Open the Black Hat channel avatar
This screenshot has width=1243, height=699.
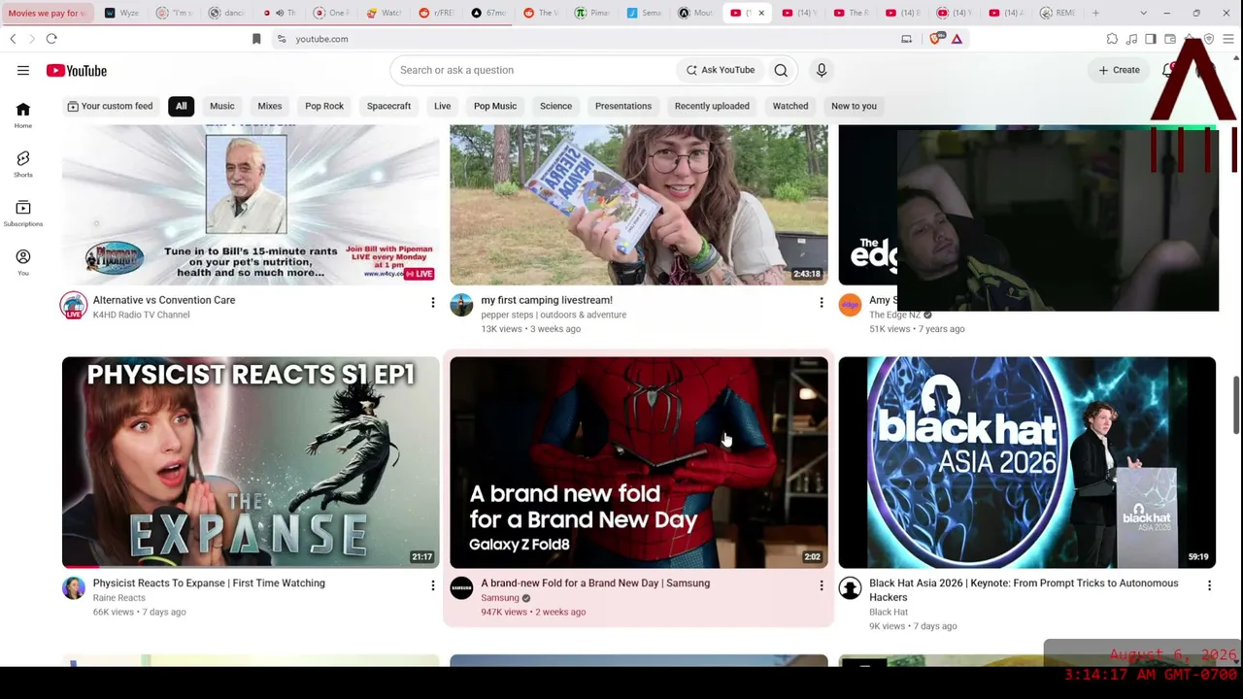(851, 588)
